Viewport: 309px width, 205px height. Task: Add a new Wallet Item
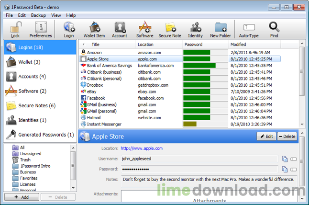point(94,29)
